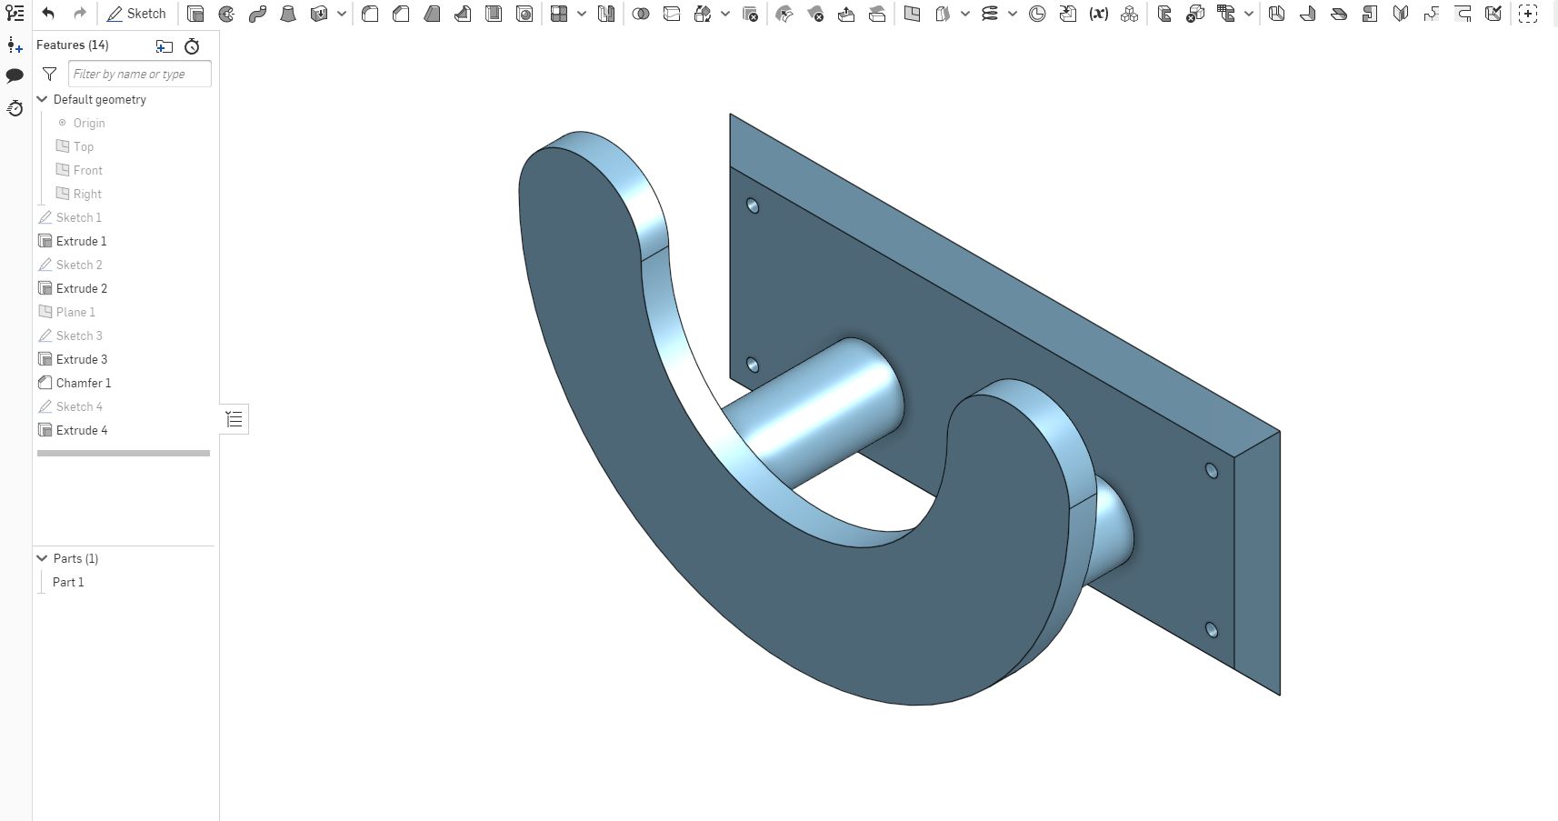Collapse the Parts (1) section
Screen dimensions: 1558x821
pos(42,557)
